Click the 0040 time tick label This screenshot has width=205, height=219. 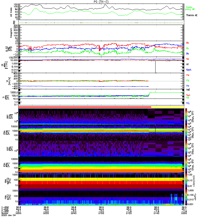tap(74, 213)
